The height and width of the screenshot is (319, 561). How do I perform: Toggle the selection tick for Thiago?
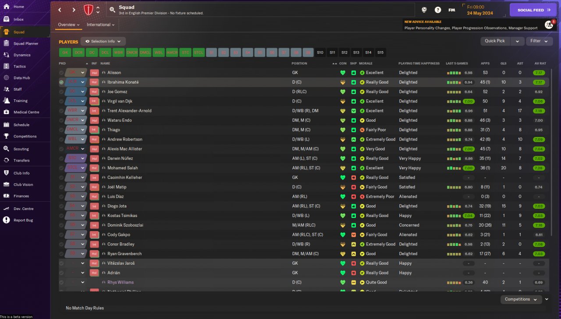click(x=61, y=130)
